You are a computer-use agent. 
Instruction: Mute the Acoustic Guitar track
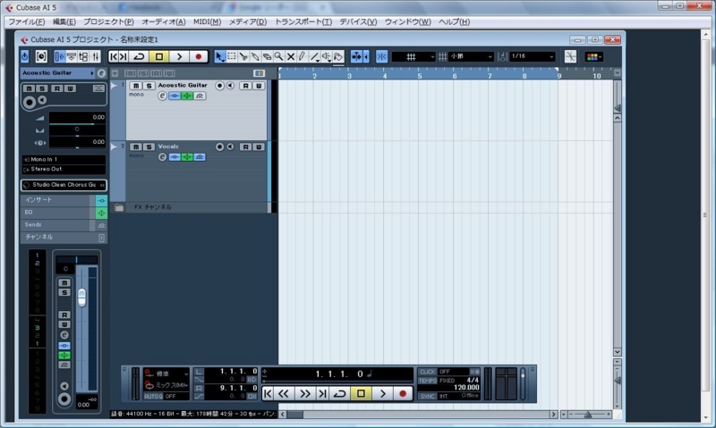(x=136, y=86)
